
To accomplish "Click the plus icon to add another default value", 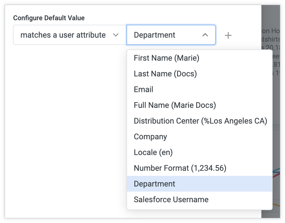I will pos(228,35).
